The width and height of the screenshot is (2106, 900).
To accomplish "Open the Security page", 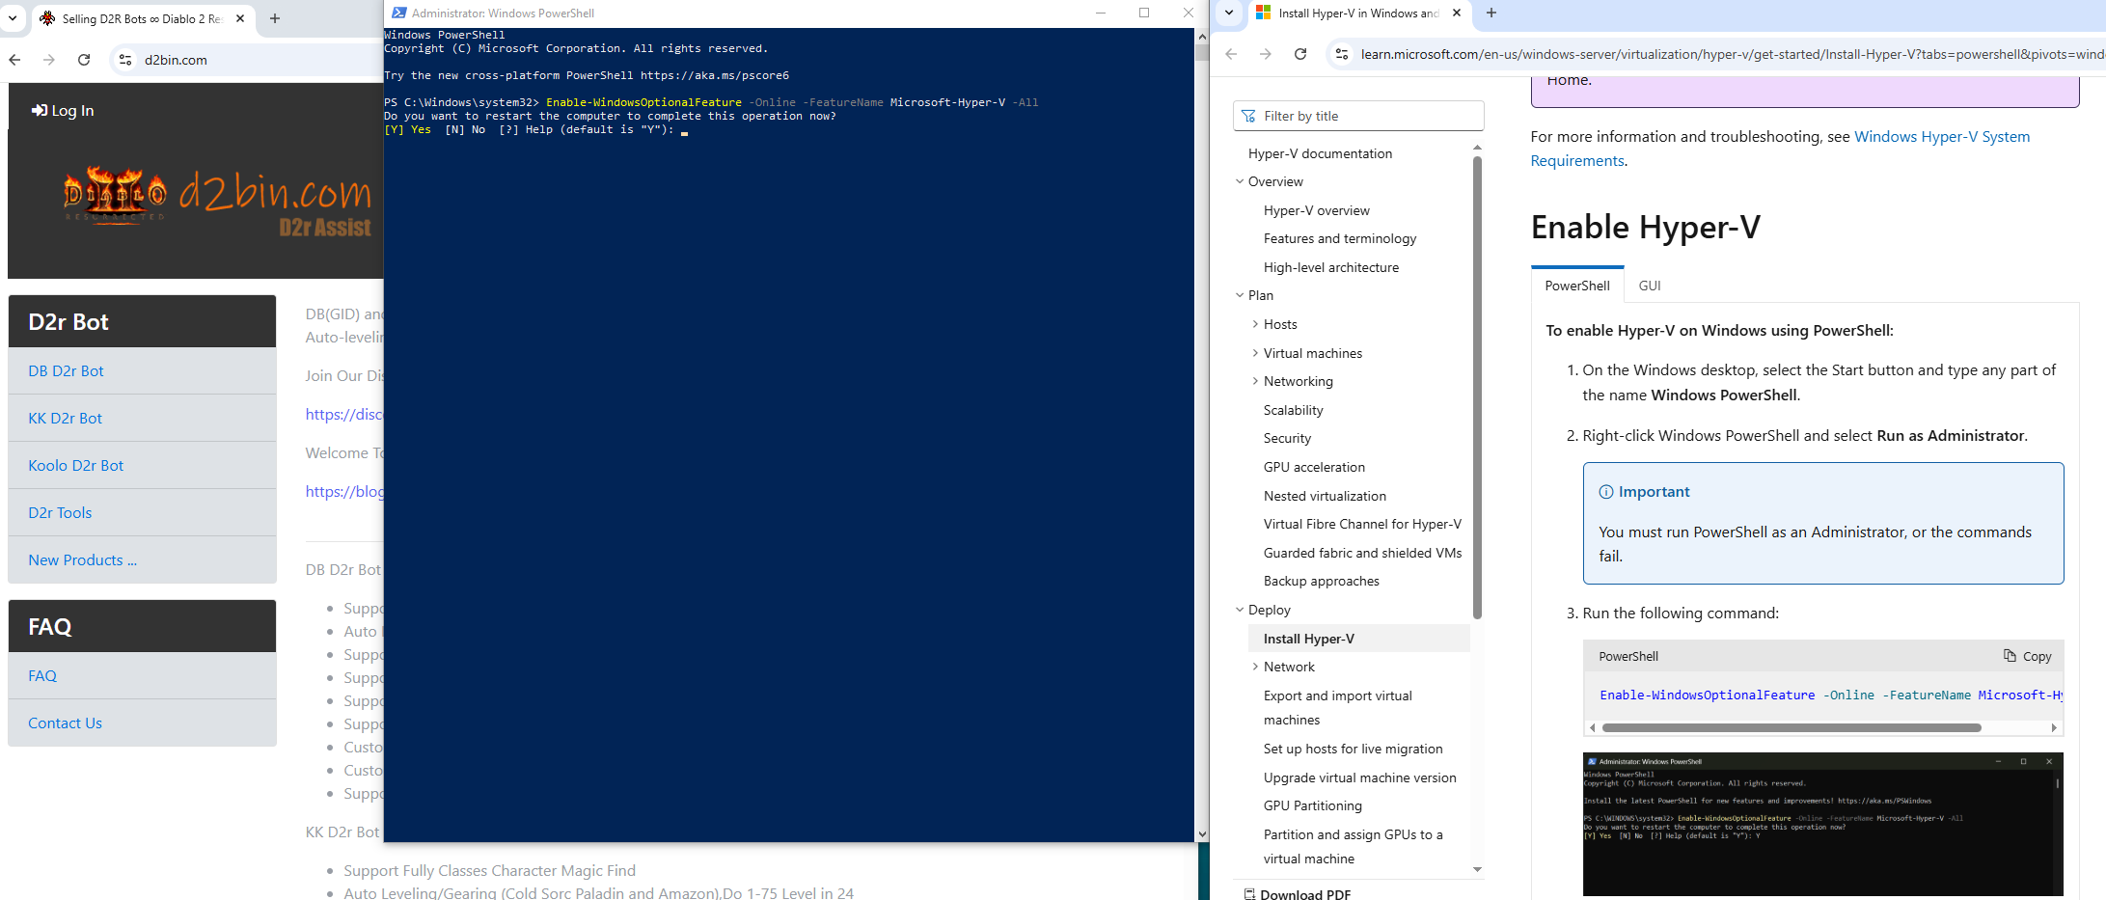I will [x=1287, y=438].
